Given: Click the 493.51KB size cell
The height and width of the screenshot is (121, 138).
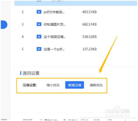Looking at the screenshot, I should coord(89,12).
